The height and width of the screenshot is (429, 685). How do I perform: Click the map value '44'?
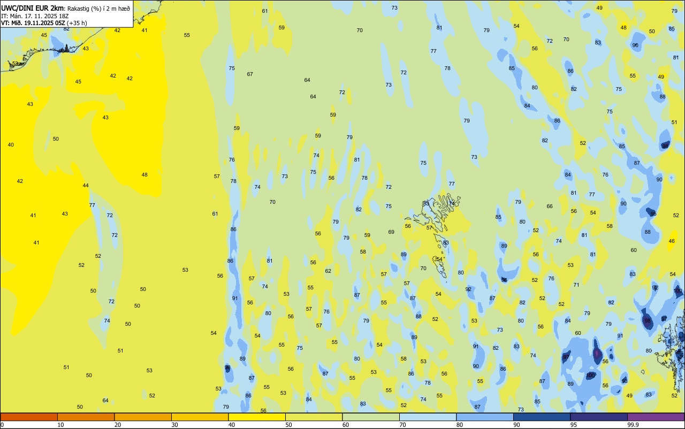tap(86, 185)
